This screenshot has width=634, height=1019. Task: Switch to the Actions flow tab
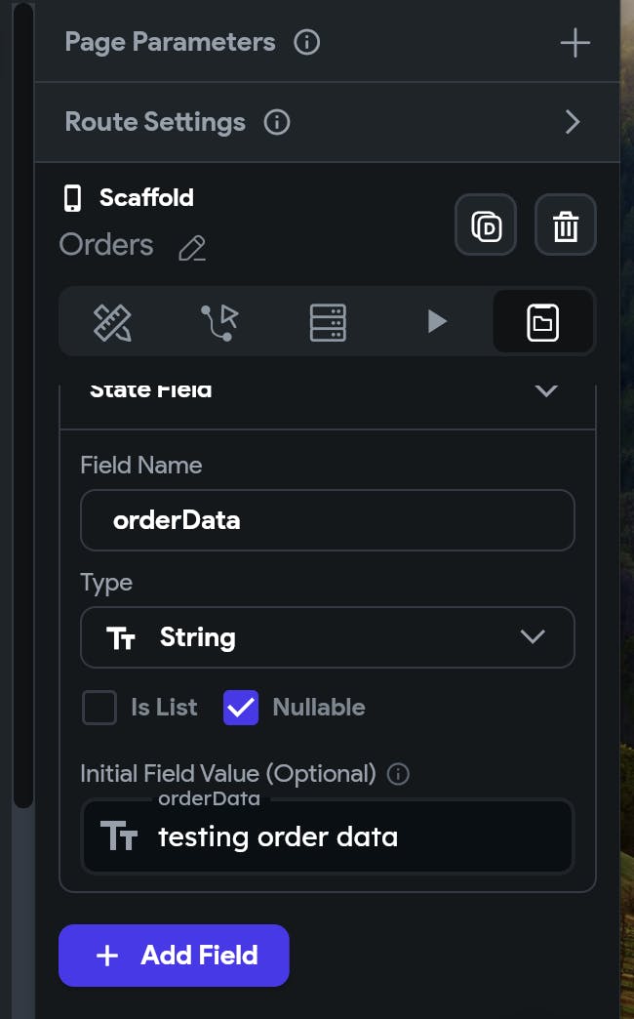point(219,322)
